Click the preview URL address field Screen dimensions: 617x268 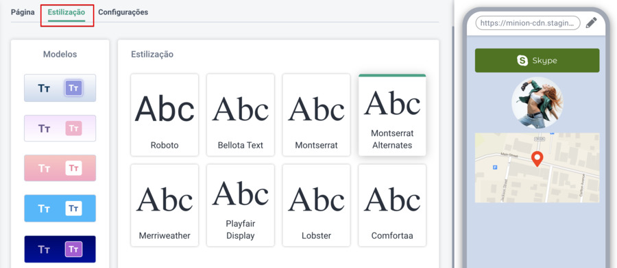point(528,23)
